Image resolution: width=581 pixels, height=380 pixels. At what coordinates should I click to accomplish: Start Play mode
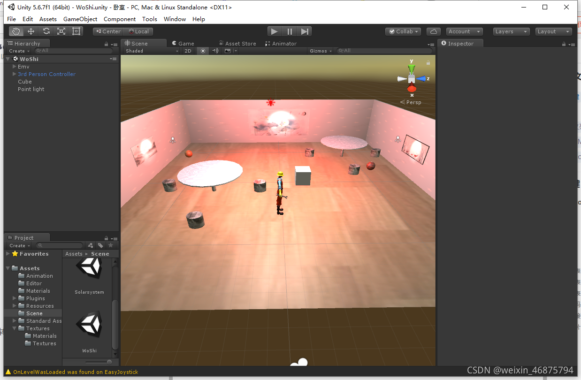click(x=275, y=31)
